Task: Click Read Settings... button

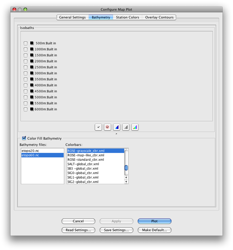Action: click(x=78, y=230)
